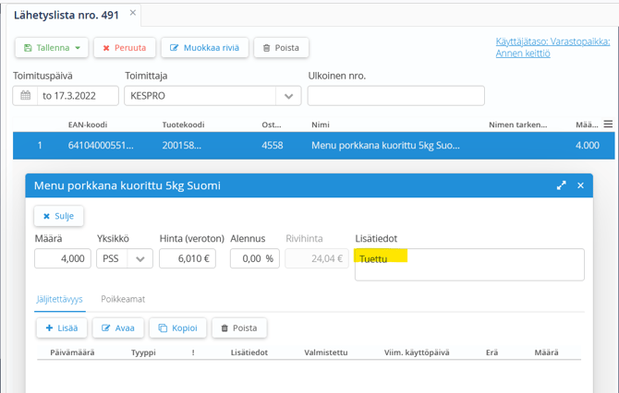Click the Nimen tarken... column header
Screen dimensions: 619x393
point(518,125)
